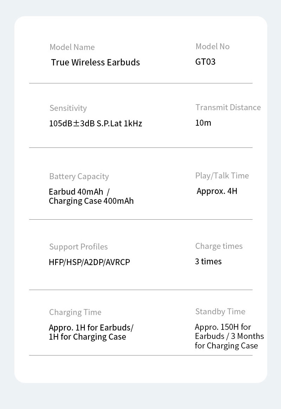Image resolution: width=281 pixels, height=409 pixels.
Task: Click the Model No label
Action: [212, 46]
